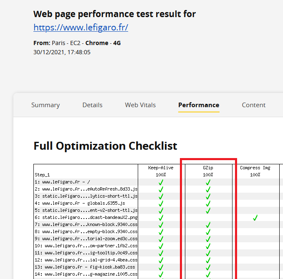Image resolution: width=283 pixels, height=279 pixels.
Task: Open the Web Vitals tab
Action: click(x=140, y=105)
